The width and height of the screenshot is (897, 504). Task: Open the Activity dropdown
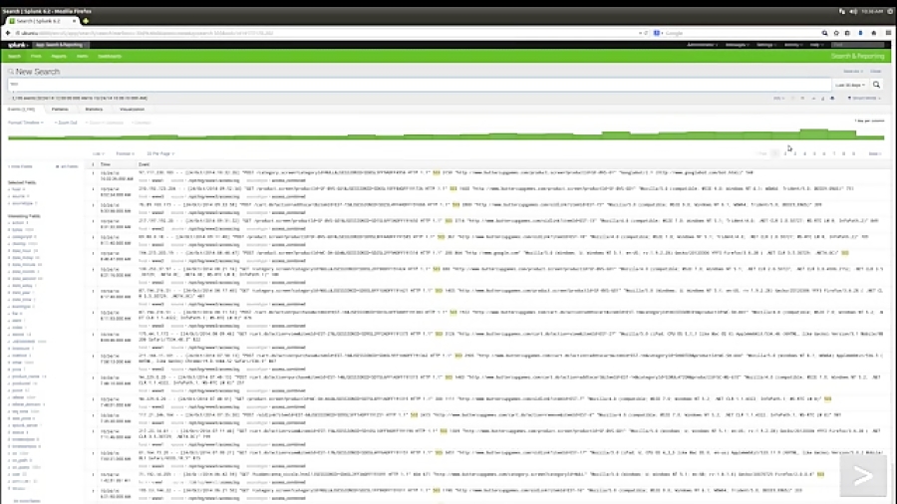click(x=793, y=45)
